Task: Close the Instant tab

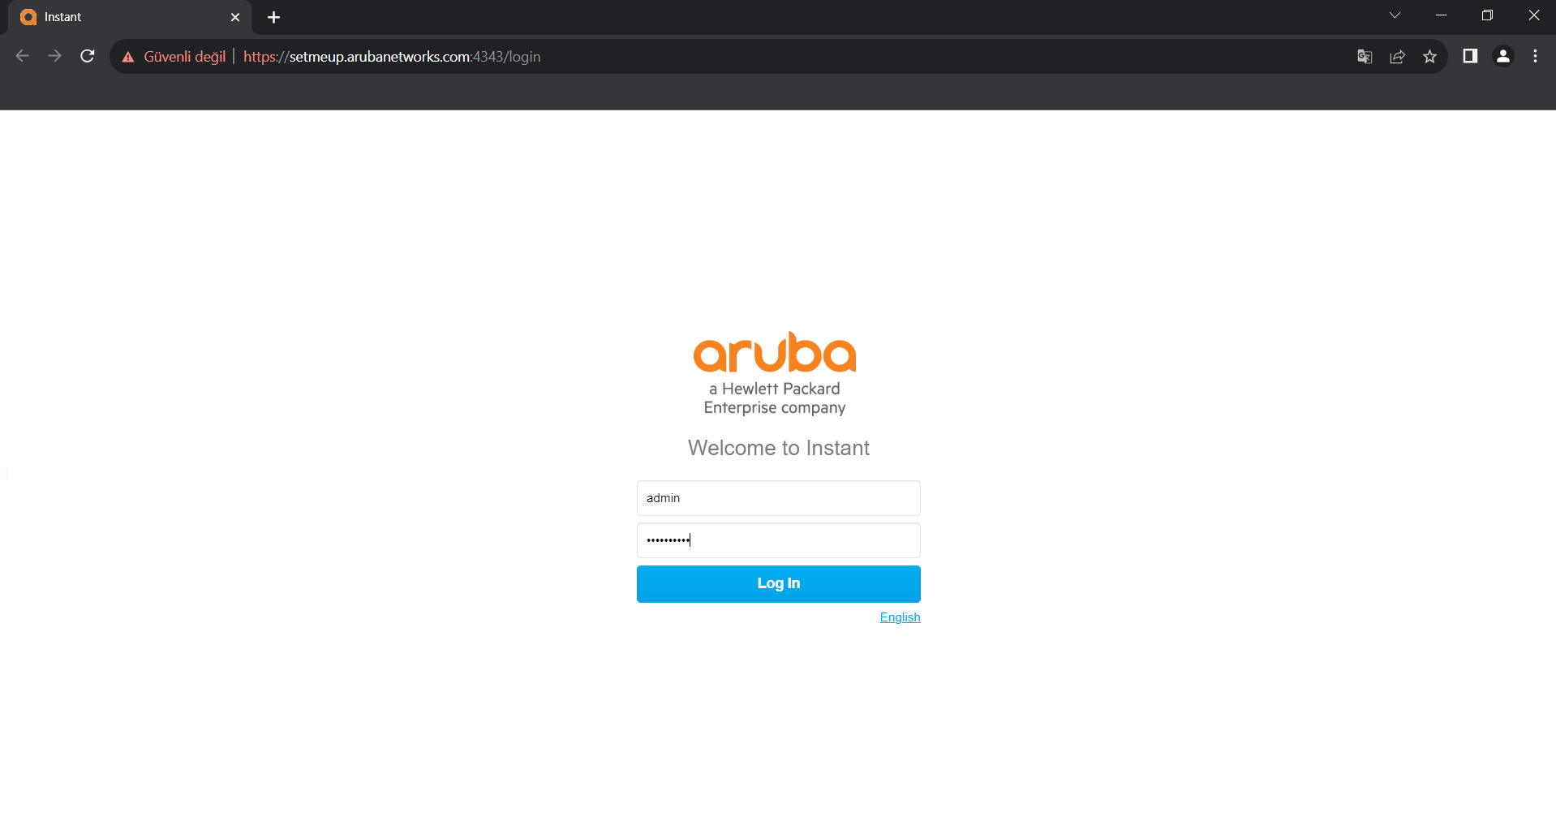Action: coord(235,17)
